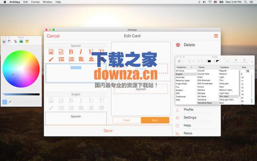Toggle bold in the Spanish field toolbar
Screen dimensions: 257x161
pyautogui.click(x=71, y=52)
